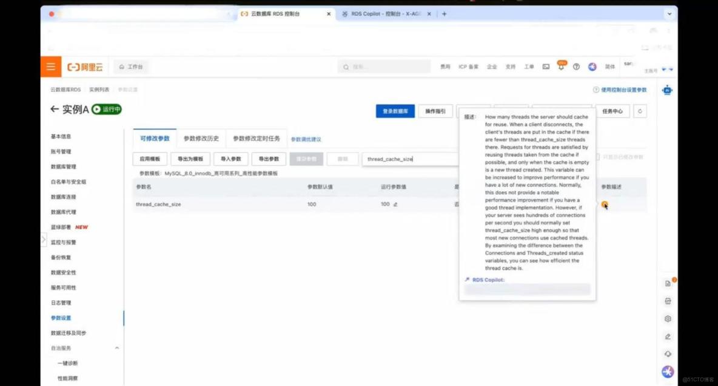Click the help question-mark icon in the top navigation
The image size is (718, 386).
pos(577,67)
